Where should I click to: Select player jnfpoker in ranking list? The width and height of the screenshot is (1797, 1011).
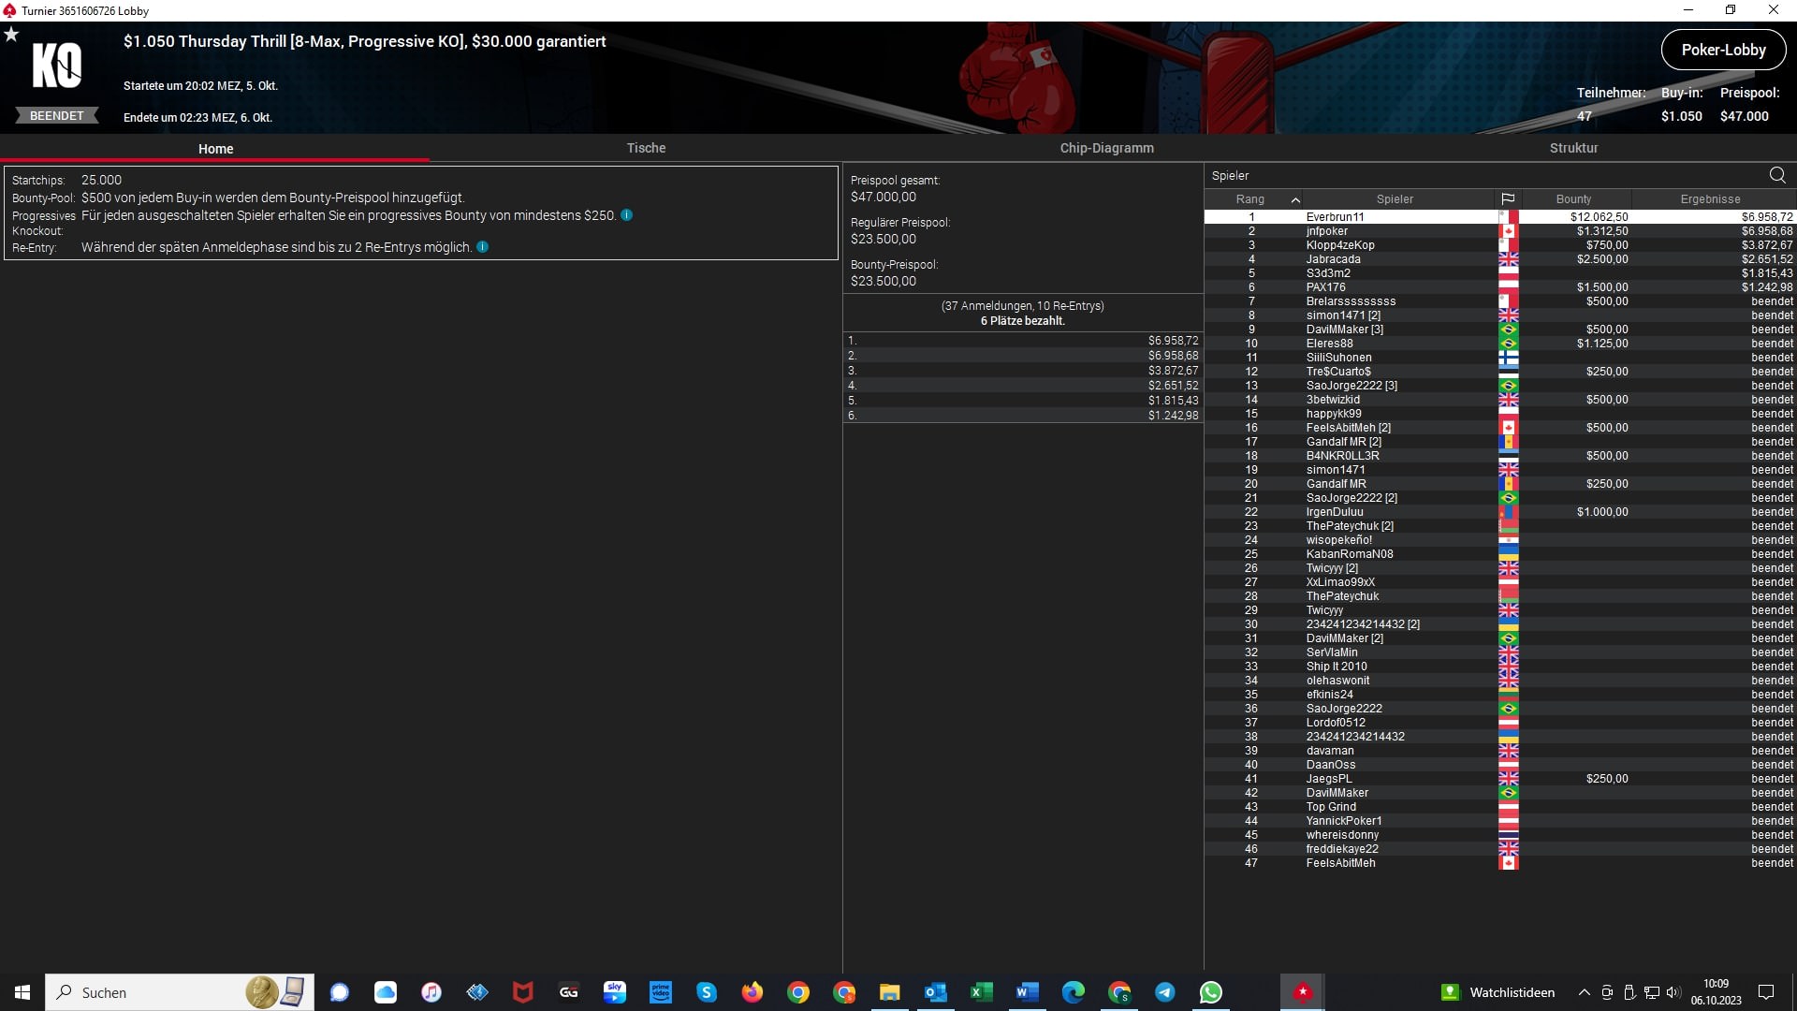tap(1327, 231)
